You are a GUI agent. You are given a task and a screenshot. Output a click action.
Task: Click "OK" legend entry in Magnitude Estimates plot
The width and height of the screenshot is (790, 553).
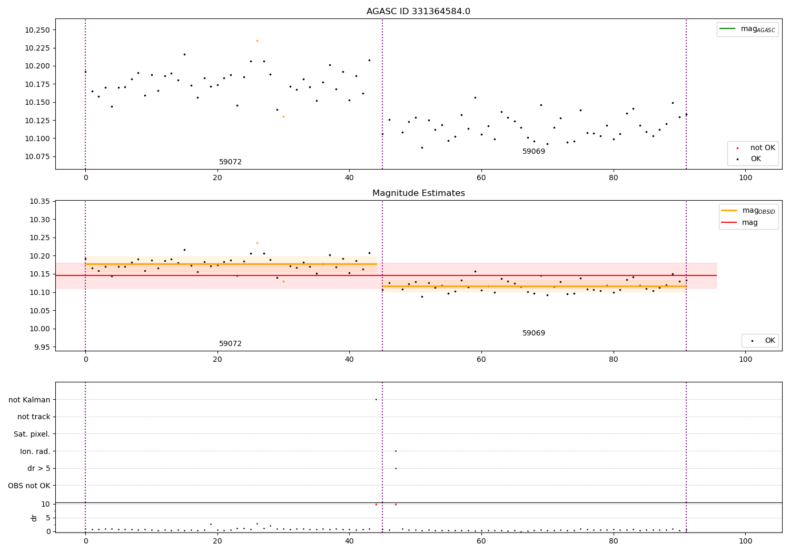tap(763, 341)
